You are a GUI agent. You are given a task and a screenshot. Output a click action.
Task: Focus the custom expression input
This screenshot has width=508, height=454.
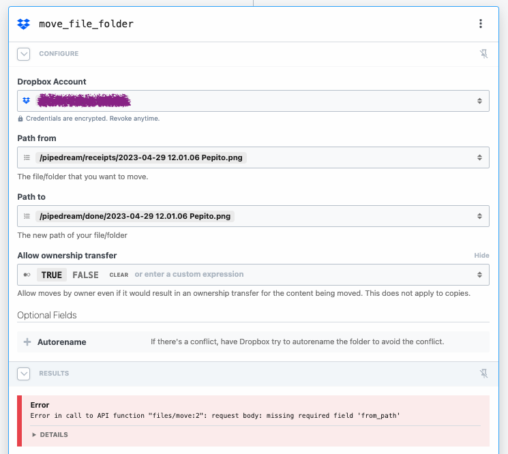point(189,274)
